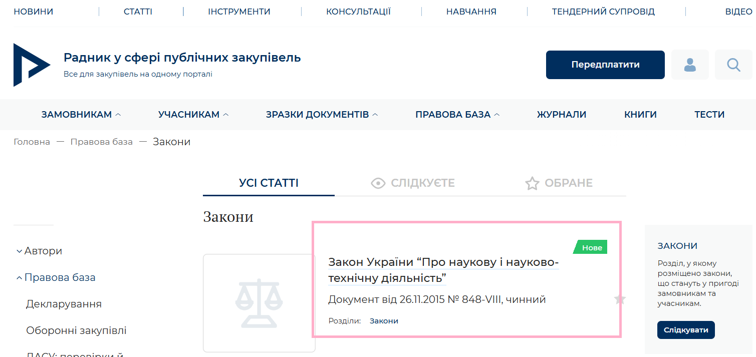Click the ЗАКОНИ heading in right panel
756x357 pixels.
pyautogui.click(x=677, y=246)
